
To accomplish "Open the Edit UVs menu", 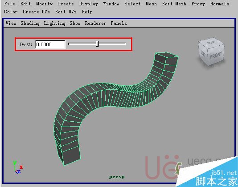I will click(66, 12).
